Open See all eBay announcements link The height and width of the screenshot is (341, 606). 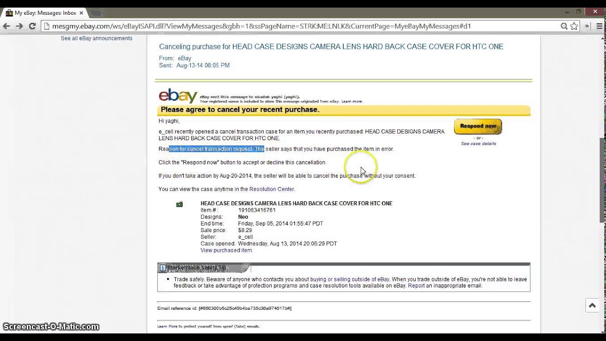tap(97, 38)
